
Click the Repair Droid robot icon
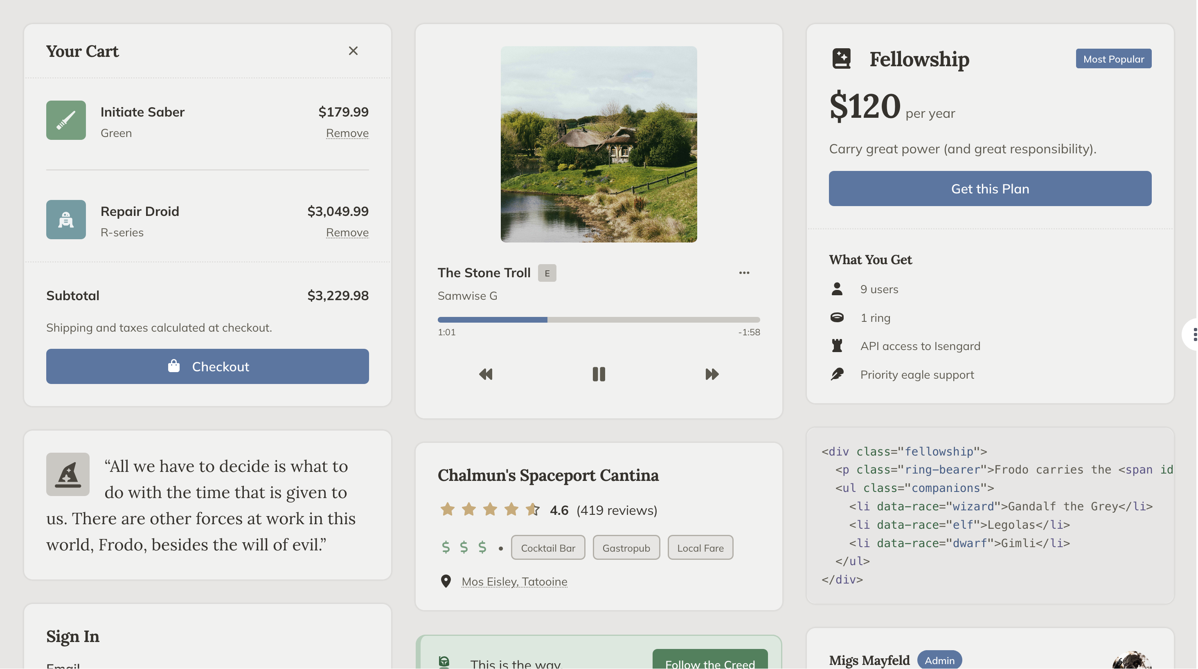(x=66, y=220)
